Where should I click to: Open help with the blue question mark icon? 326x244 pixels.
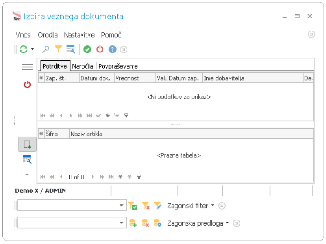pyautogui.click(x=112, y=49)
